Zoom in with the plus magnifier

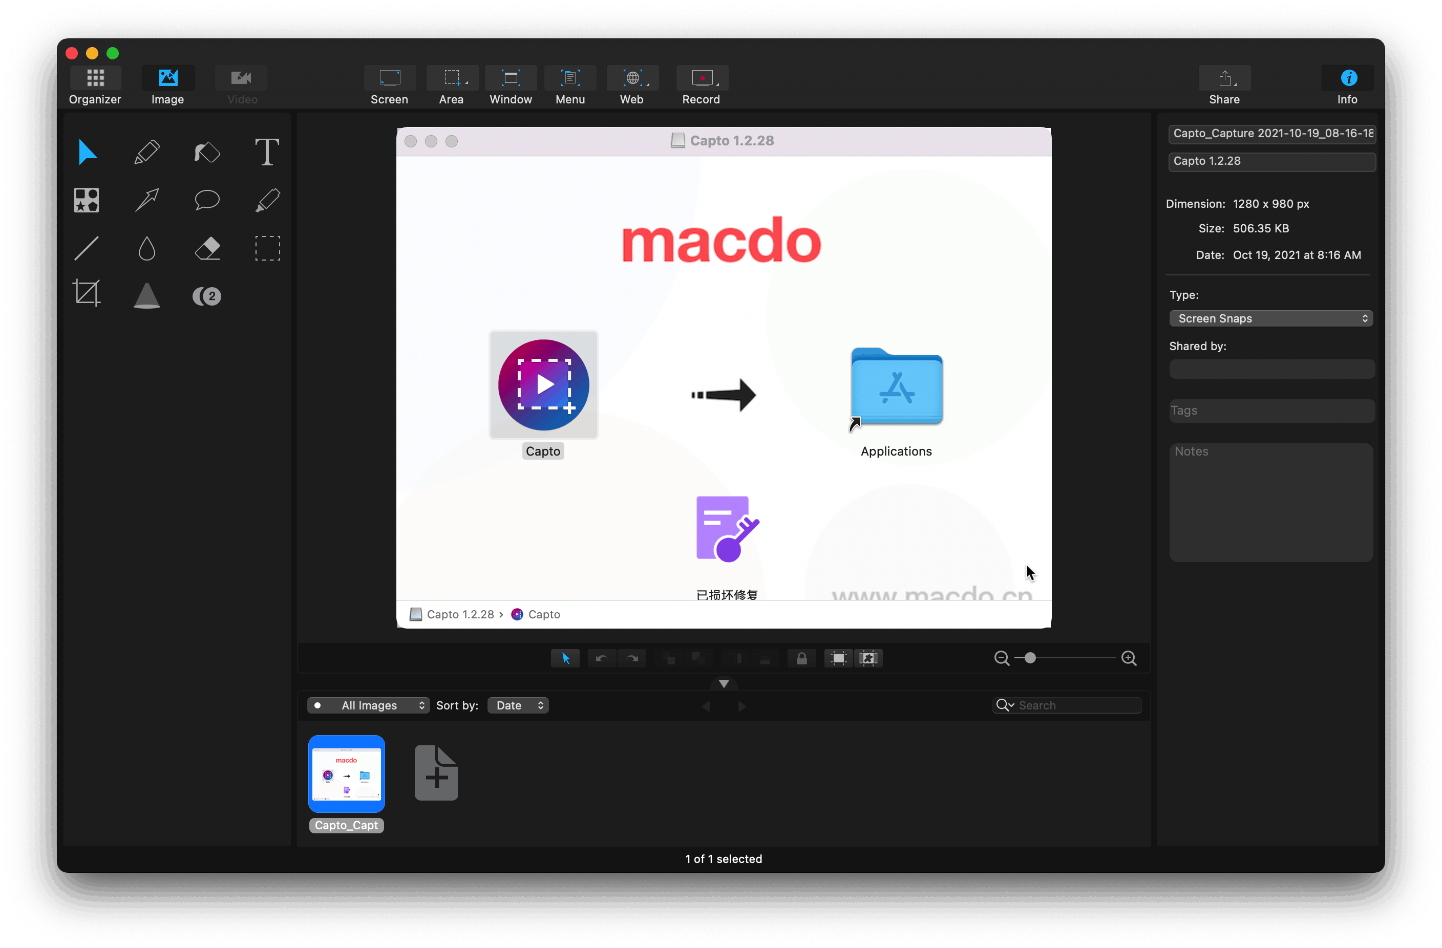point(1129,658)
